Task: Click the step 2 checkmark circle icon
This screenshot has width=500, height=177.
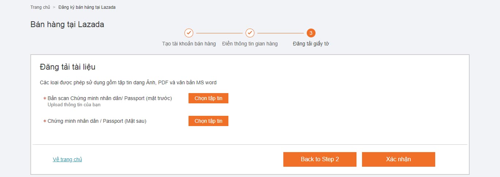Action: (x=250, y=33)
